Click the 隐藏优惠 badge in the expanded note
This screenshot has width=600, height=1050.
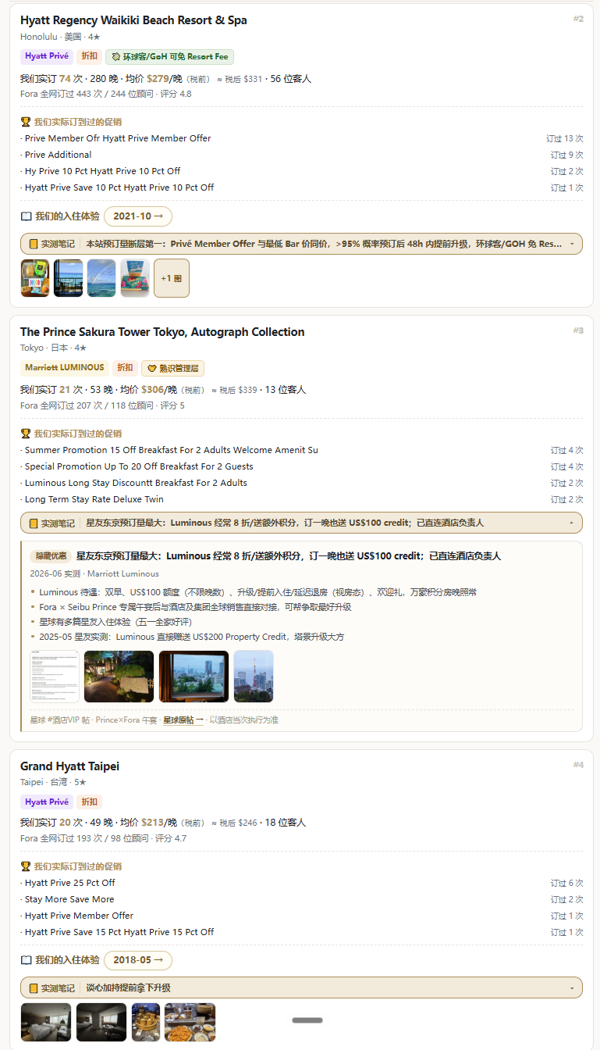(x=51, y=556)
